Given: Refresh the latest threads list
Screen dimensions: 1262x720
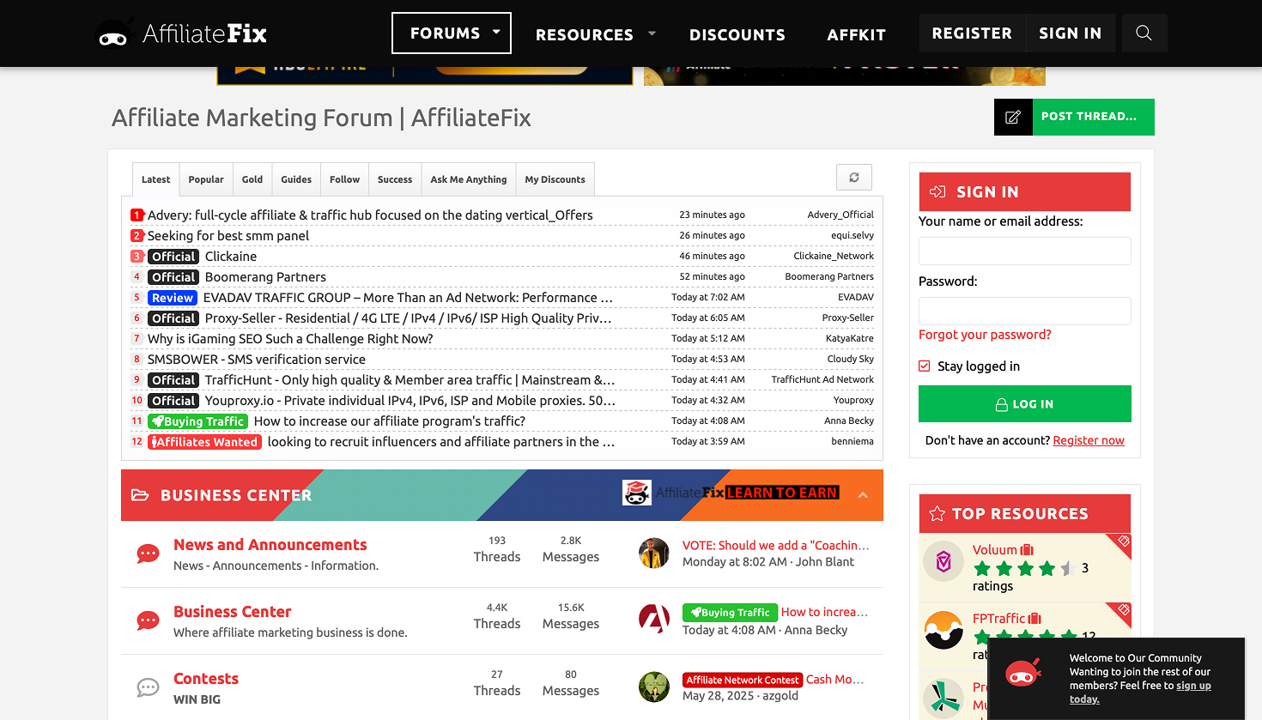Looking at the screenshot, I should click(854, 178).
